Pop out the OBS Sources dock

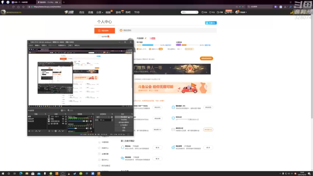[x=66, y=114]
